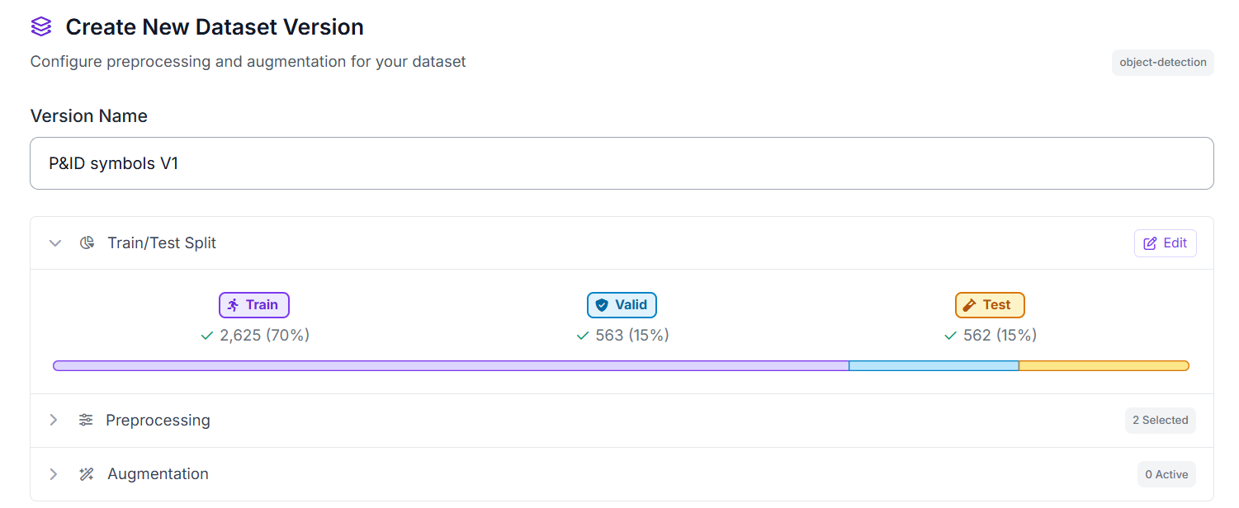1239x508 pixels.
Task: Open the Preprocessing section row
Action: click(622, 421)
